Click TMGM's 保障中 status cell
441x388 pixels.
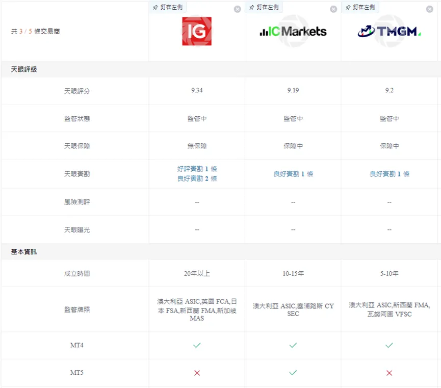click(x=389, y=146)
